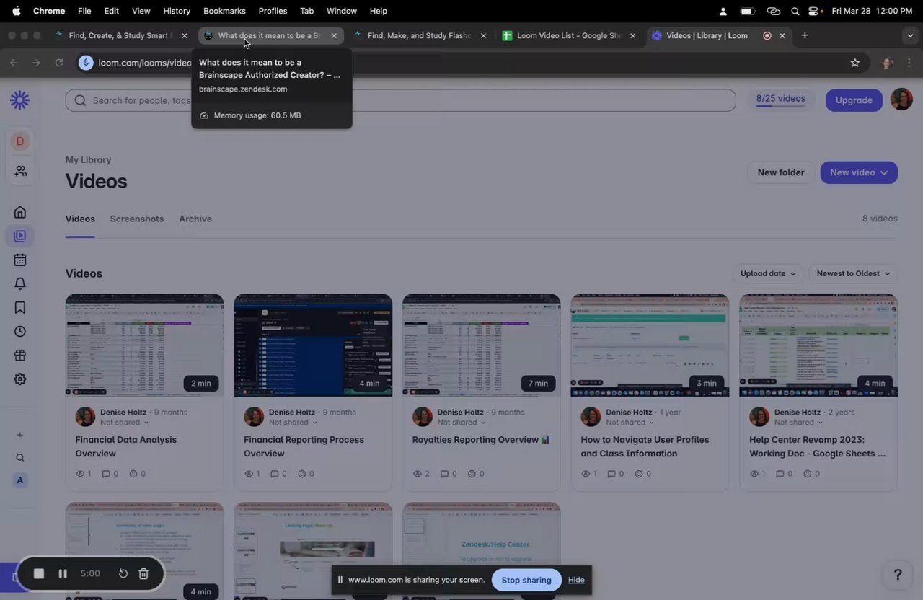Click the sidebar search magnifier icon
The height and width of the screenshot is (600, 923).
(20, 458)
